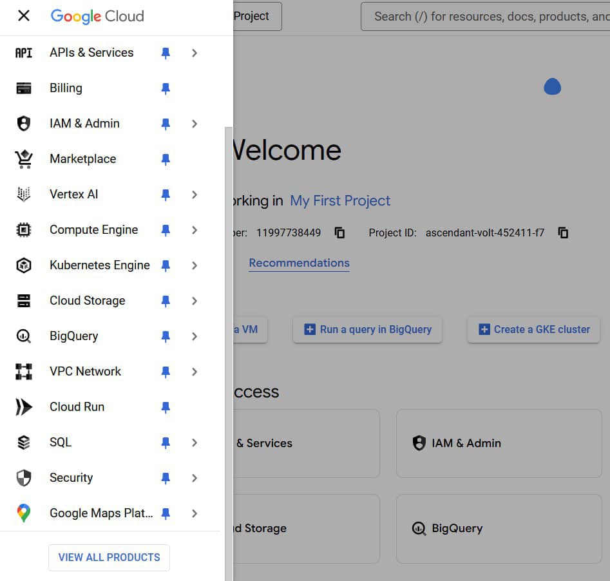Close the navigation menu with X icon
Viewport: 610px width, 581px height.
[x=24, y=16]
